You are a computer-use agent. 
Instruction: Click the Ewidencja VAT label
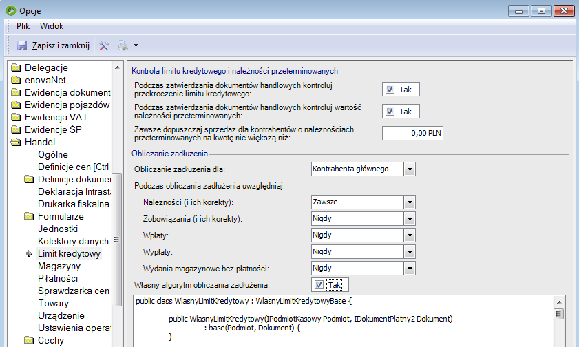point(56,118)
